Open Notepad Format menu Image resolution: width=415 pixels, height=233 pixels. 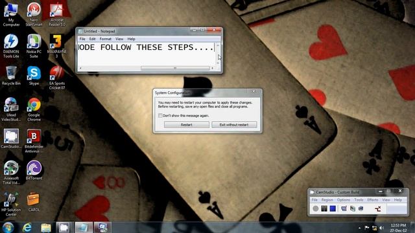[x=105, y=39]
